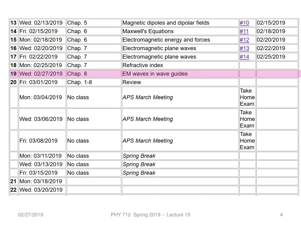Image resolution: width=301 pixels, height=225 pixels.
Task: Click the Wed: 02/27/2019 date cell
Action: coord(42,74)
